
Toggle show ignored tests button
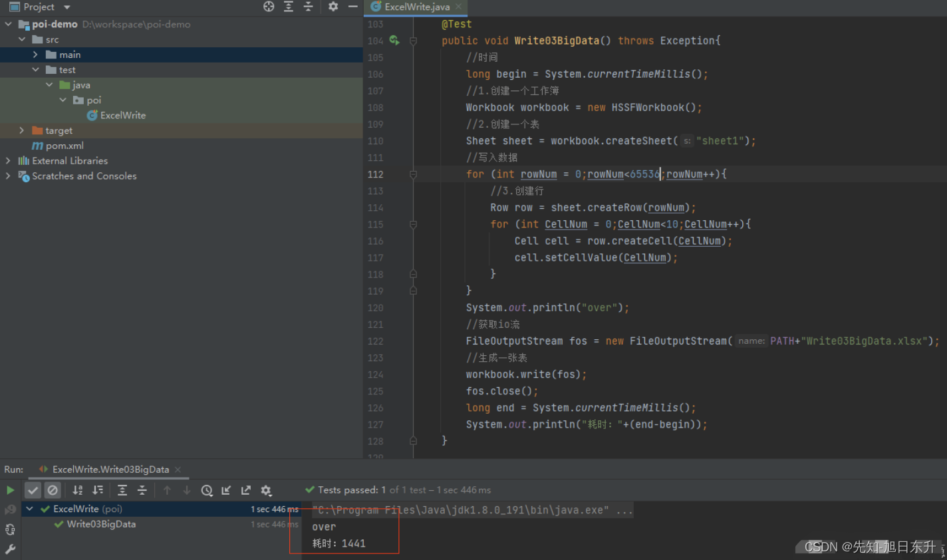pos(53,490)
